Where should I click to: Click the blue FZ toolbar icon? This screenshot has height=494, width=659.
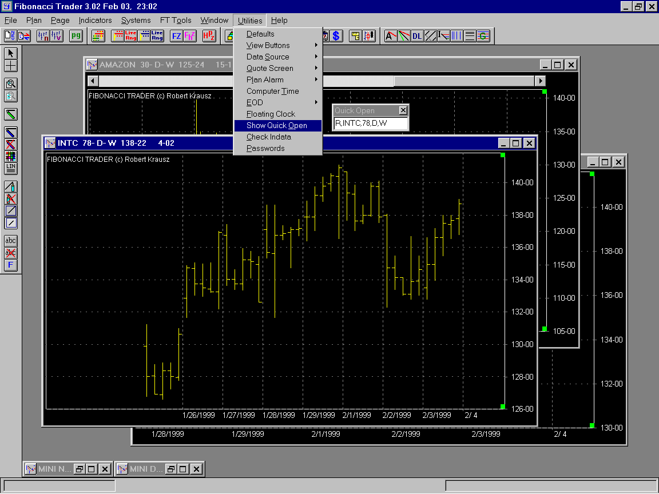pyautogui.click(x=177, y=36)
